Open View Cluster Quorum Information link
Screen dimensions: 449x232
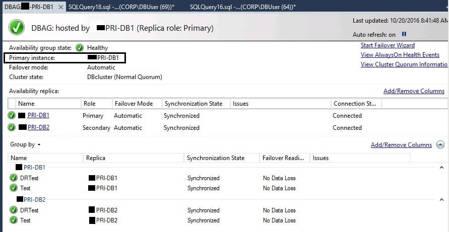coord(404,64)
